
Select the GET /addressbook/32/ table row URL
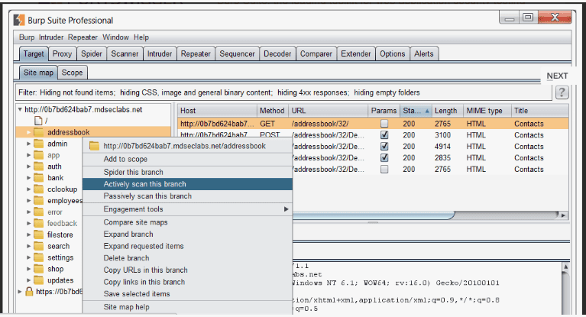[320, 124]
